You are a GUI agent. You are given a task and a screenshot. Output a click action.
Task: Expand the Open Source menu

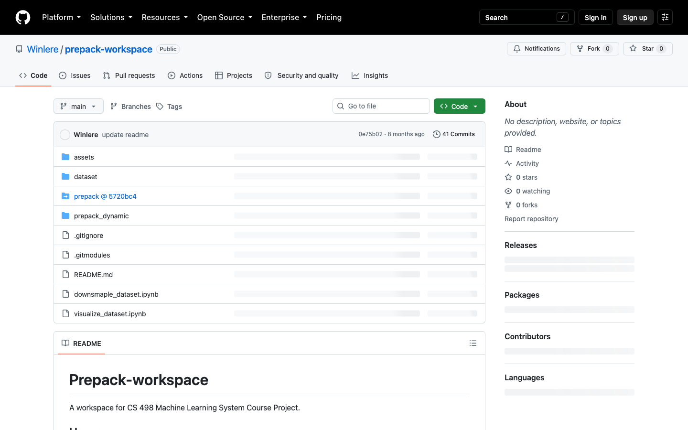[225, 17]
